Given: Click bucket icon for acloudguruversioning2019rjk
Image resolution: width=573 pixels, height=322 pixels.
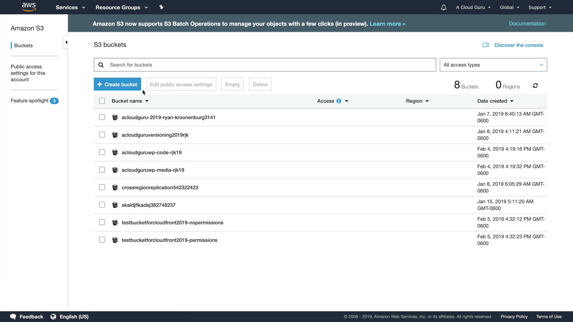Looking at the screenshot, I should (115, 135).
